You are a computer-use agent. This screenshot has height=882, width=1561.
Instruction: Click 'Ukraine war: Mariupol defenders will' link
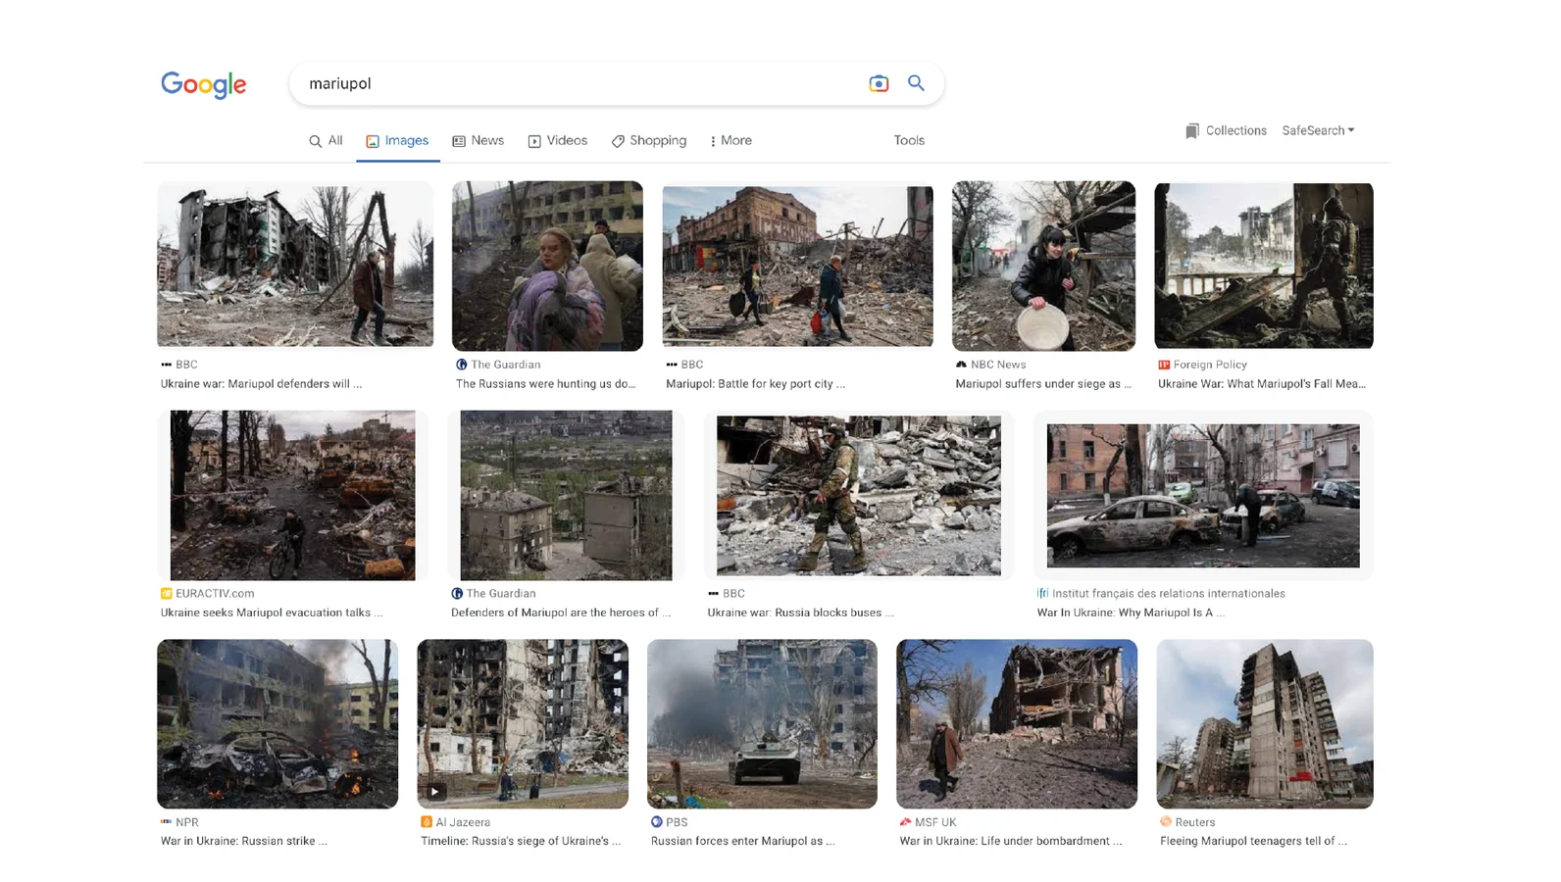261,383
